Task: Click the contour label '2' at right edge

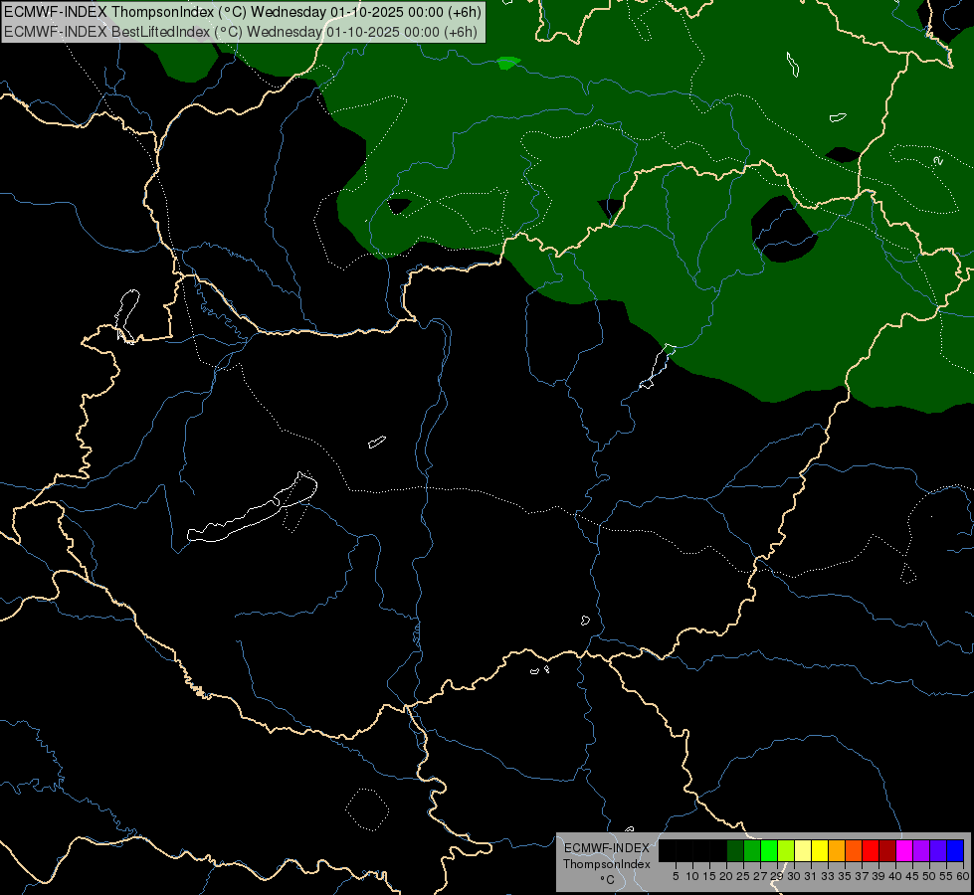Action: pyautogui.click(x=938, y=161)
